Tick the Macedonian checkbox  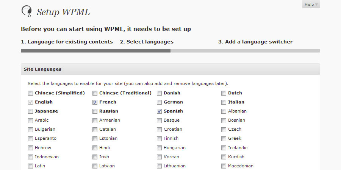(x=224, y=166)
